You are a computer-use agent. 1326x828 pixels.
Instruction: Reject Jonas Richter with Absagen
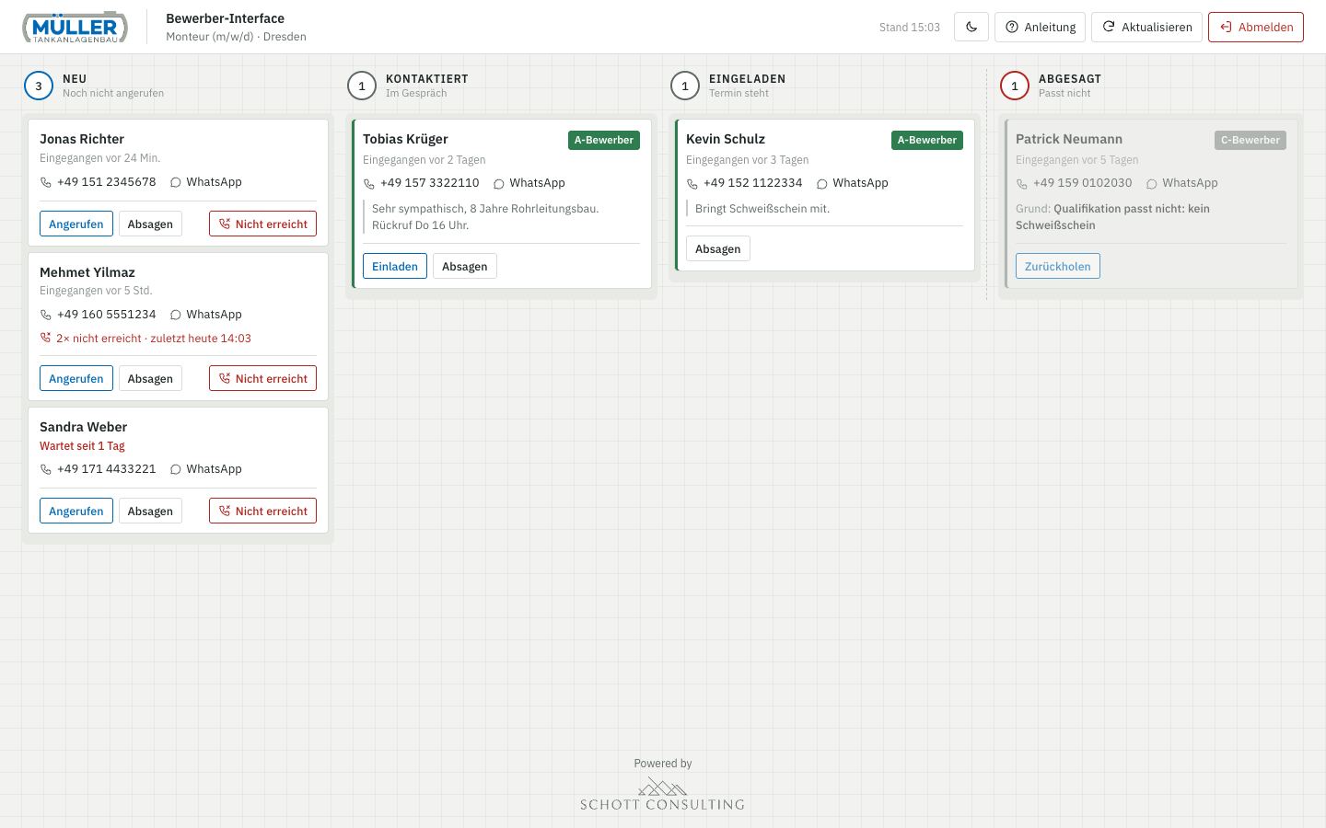[150, 224]
